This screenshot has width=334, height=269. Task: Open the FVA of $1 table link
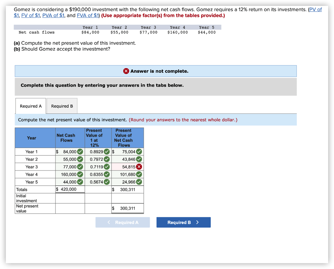88,16
